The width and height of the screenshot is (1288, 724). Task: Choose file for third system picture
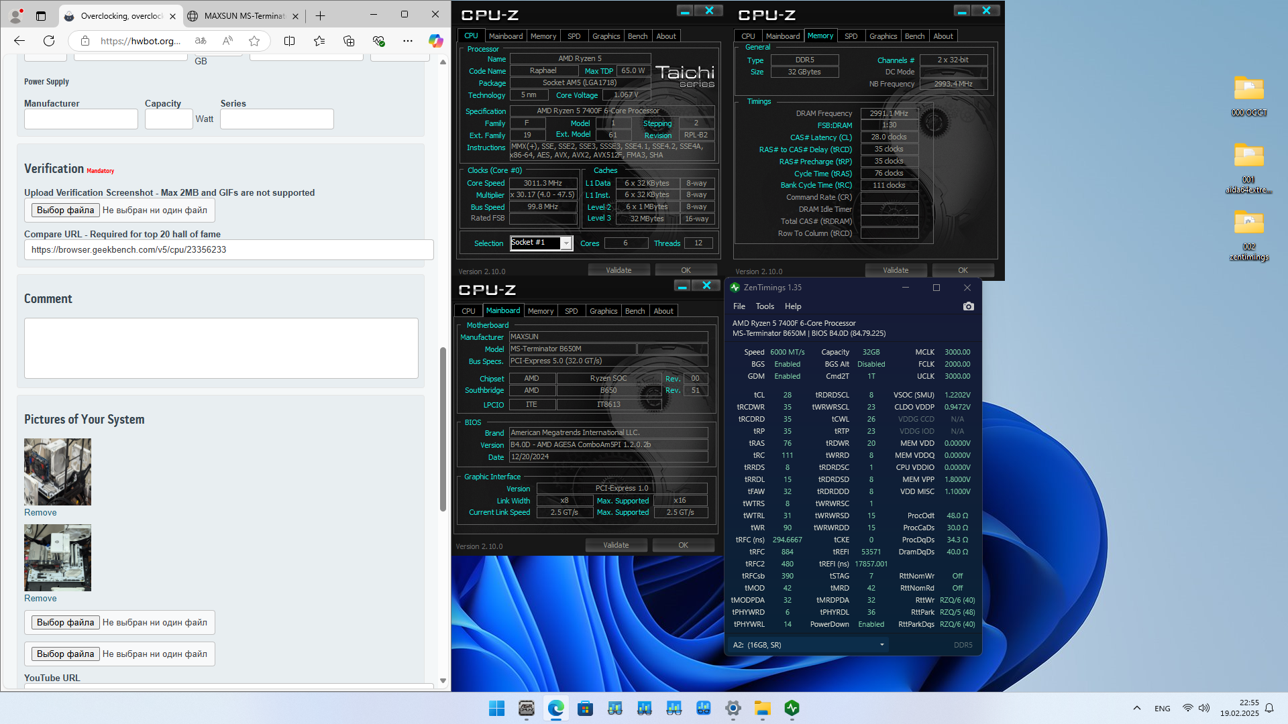pos(66,623)
